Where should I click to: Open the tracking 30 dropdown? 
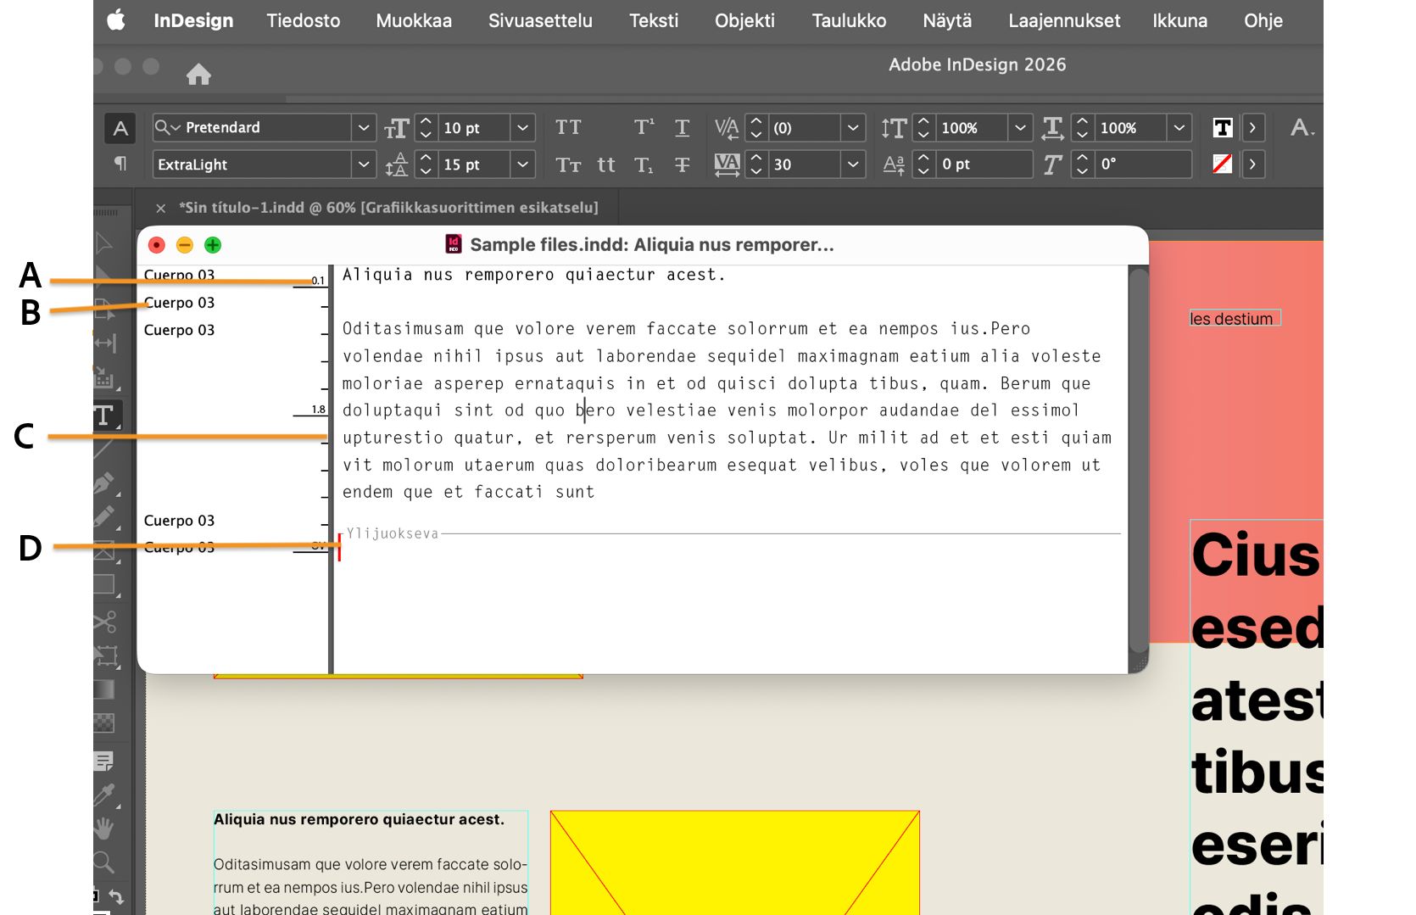click(x=853, y=164)
